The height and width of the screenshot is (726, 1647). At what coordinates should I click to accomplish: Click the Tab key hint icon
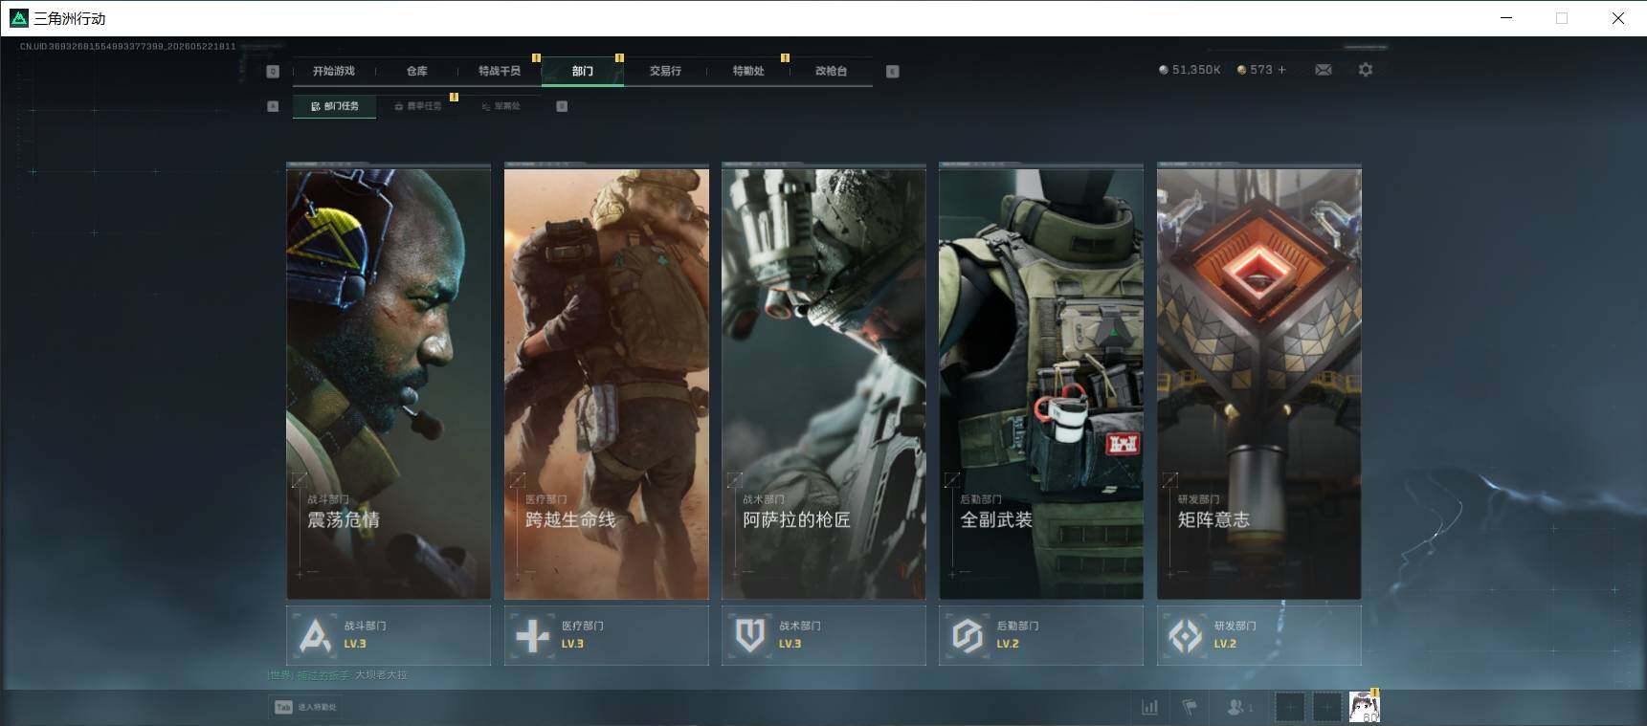click(283, 707)
